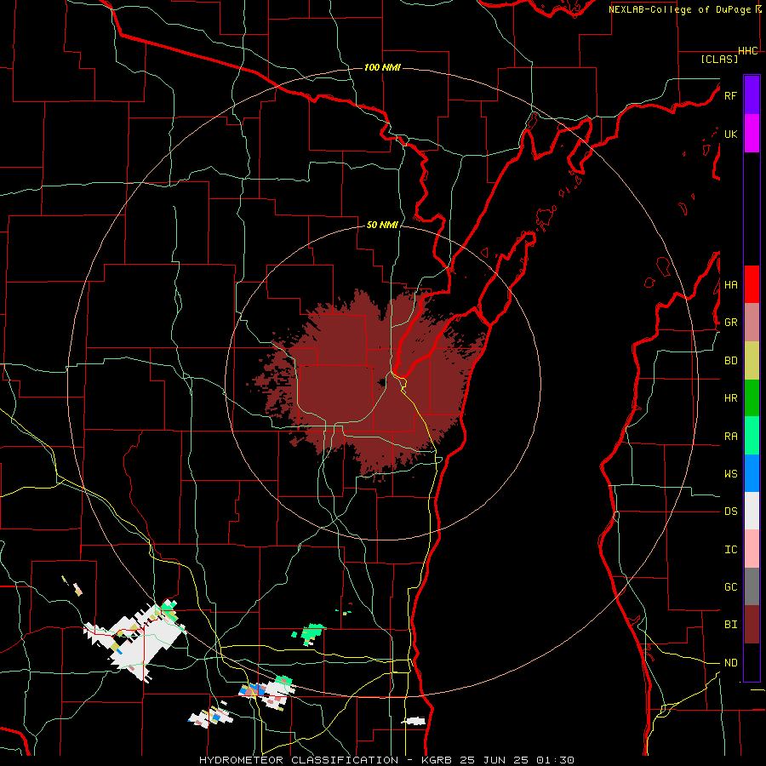Click the isolated light green rain echo
The height and width of the screenshot is (766, 766).
[310, 634]
